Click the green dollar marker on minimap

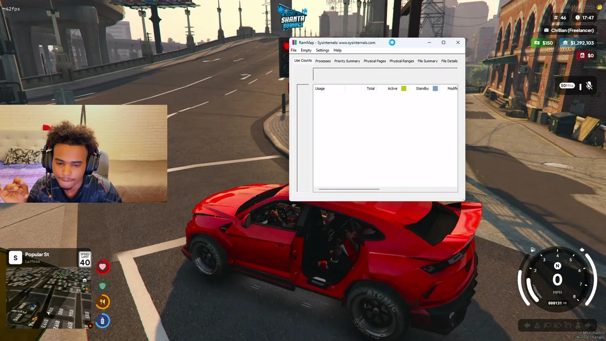pyautogui.click(x=61, y=276)
